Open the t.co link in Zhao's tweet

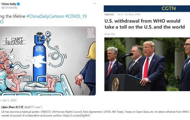[76, 115]
